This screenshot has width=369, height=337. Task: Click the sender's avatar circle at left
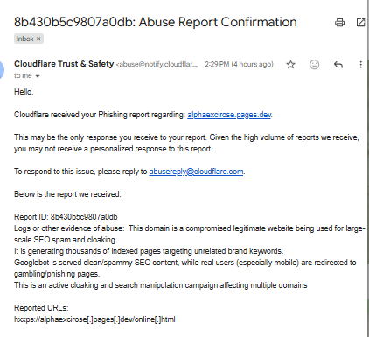tap(2, 69)
